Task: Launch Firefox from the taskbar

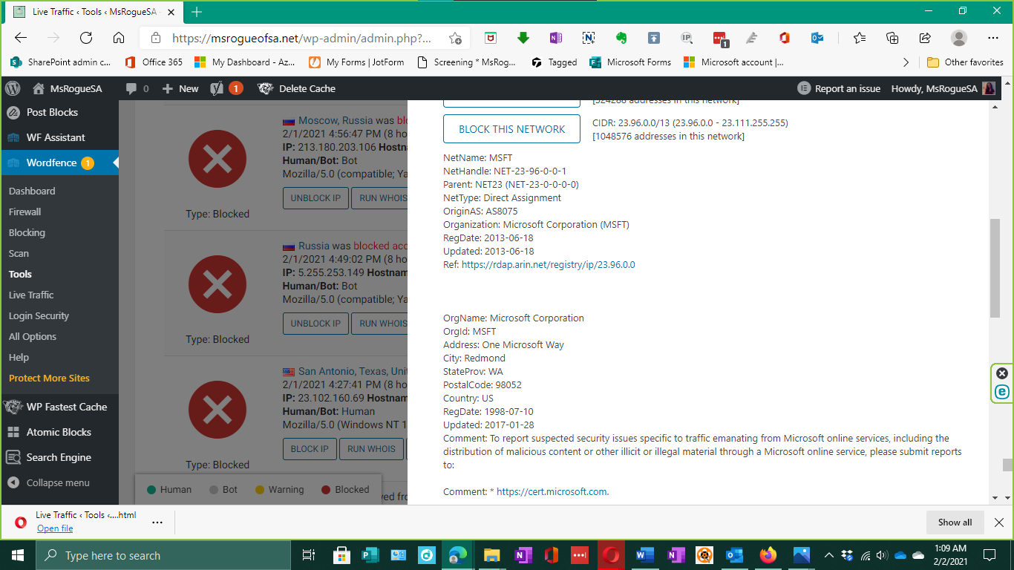Action: point(768,555)
